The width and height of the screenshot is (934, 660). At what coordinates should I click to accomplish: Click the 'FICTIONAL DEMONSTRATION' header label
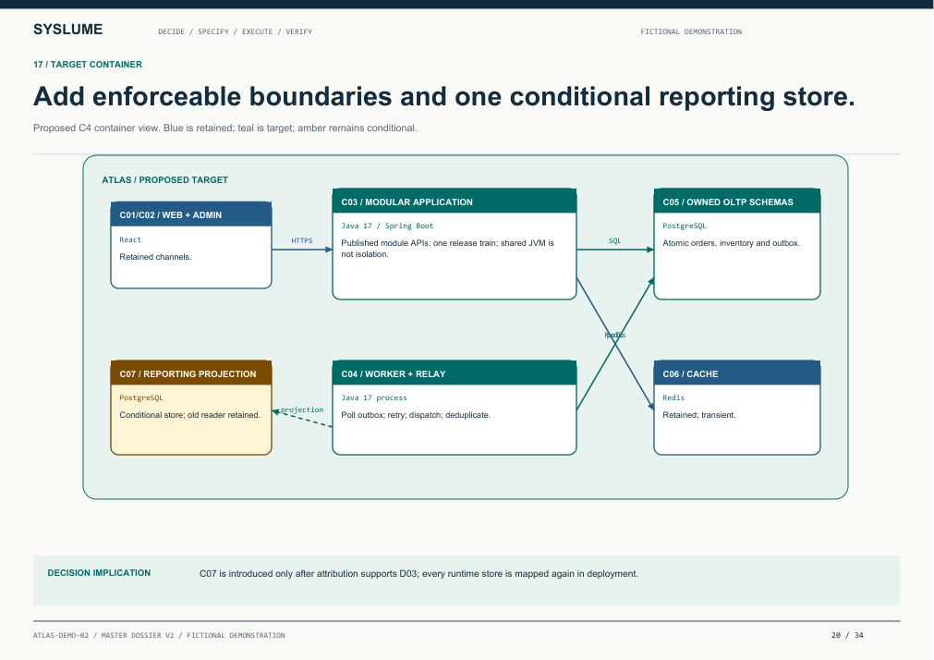pos(691,31)
